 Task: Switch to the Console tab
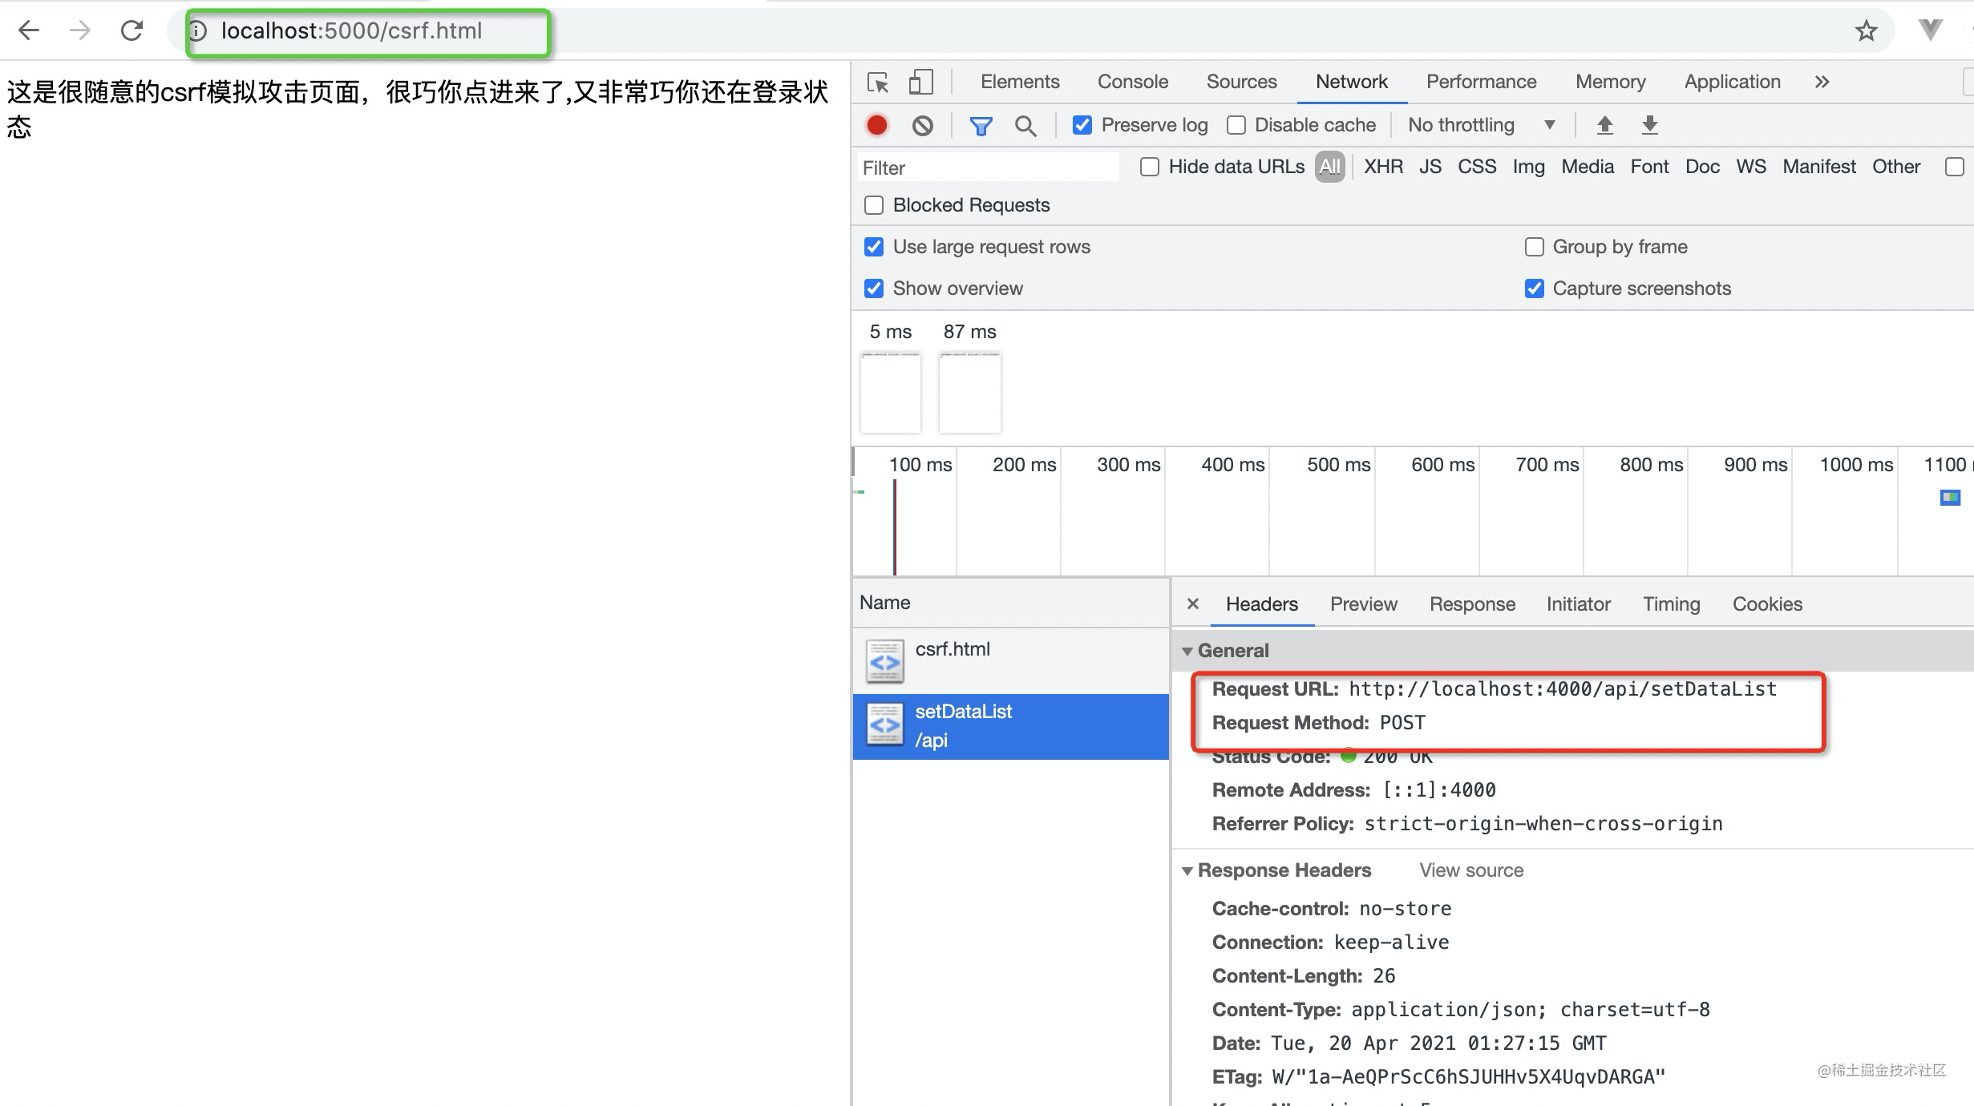click(1133, 82)
